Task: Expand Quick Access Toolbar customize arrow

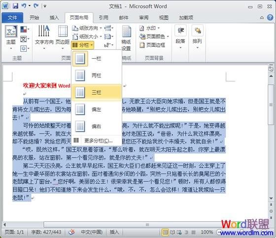Action: click(x=45, y=6)
